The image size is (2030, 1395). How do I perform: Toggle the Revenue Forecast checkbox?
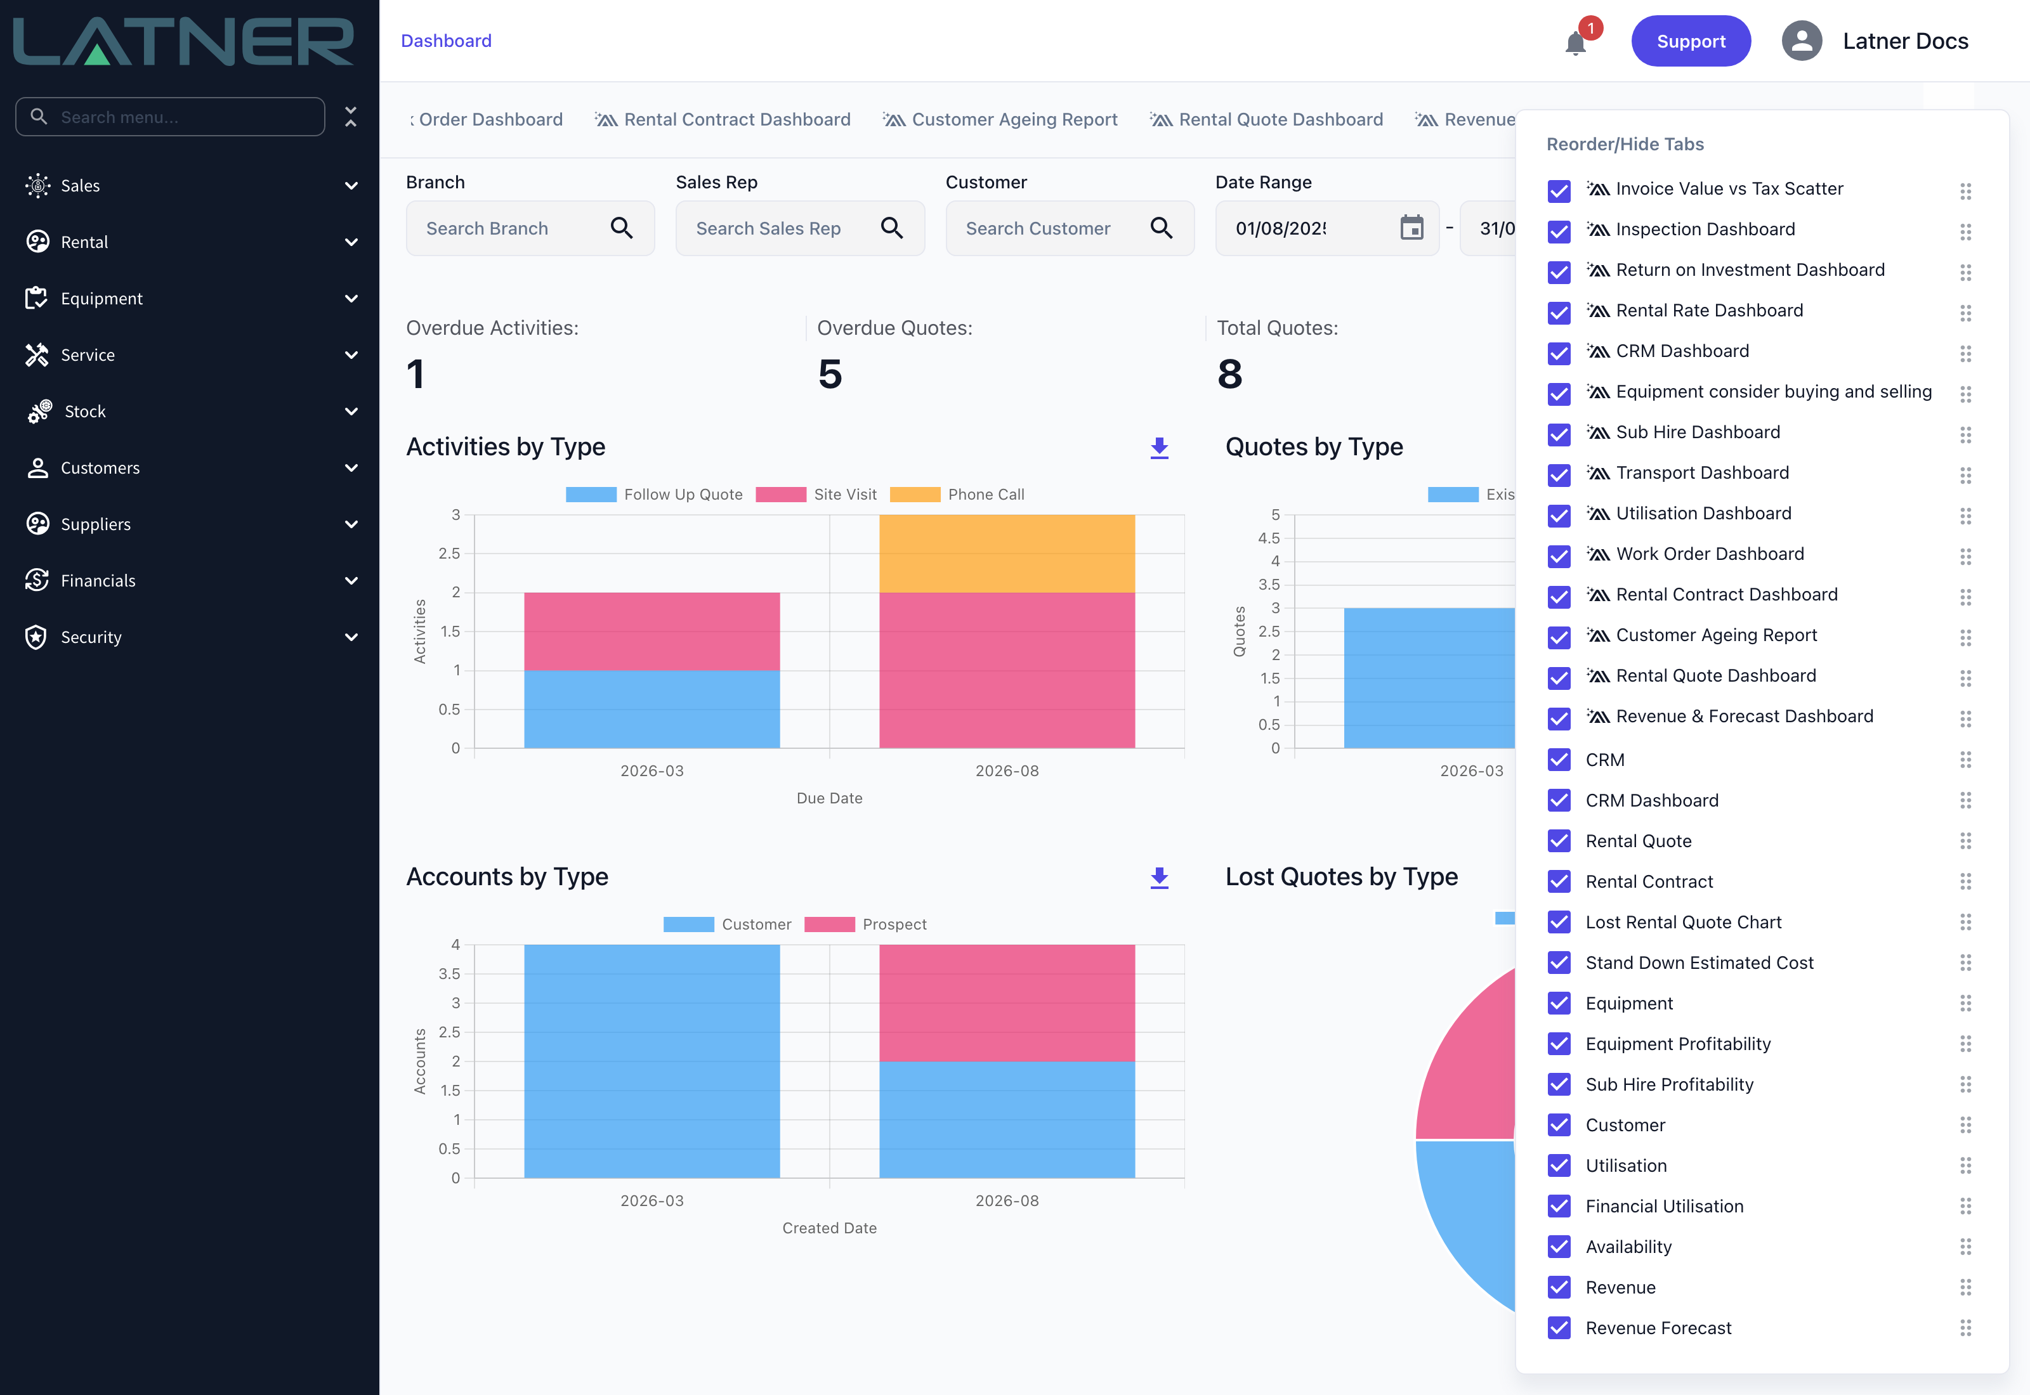pos(1559,1328)
